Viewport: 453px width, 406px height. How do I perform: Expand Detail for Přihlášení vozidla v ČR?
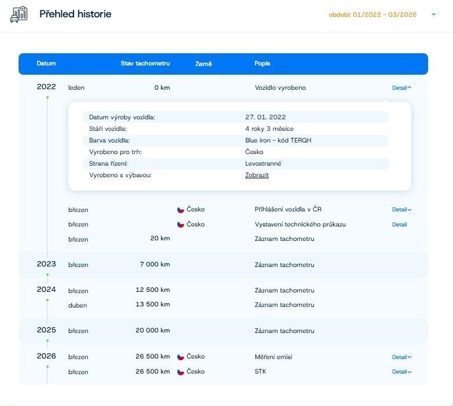(401, 210)
